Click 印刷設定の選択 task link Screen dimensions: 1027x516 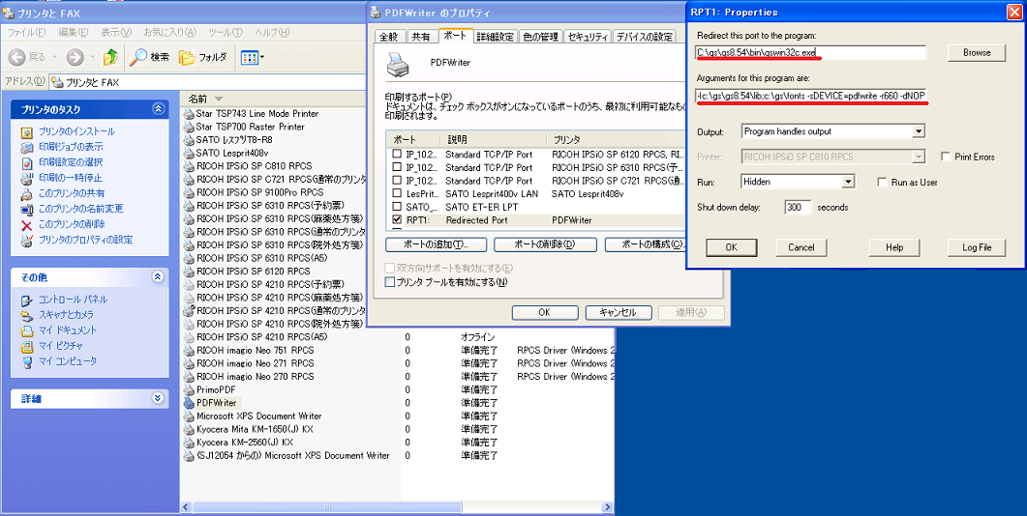click(x=71, y=162)
